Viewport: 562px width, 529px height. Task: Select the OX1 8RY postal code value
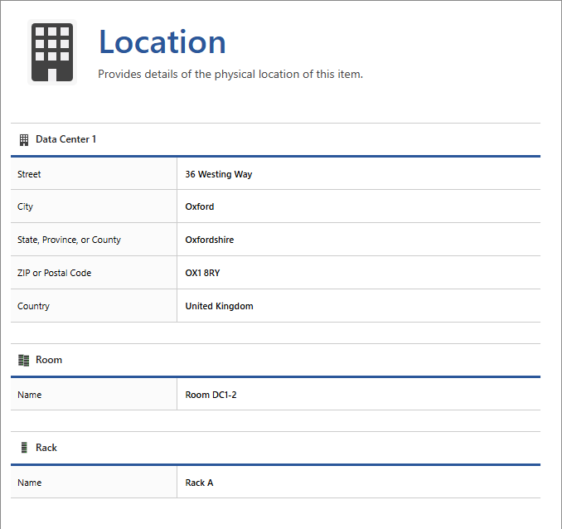[x=202, y=273]
